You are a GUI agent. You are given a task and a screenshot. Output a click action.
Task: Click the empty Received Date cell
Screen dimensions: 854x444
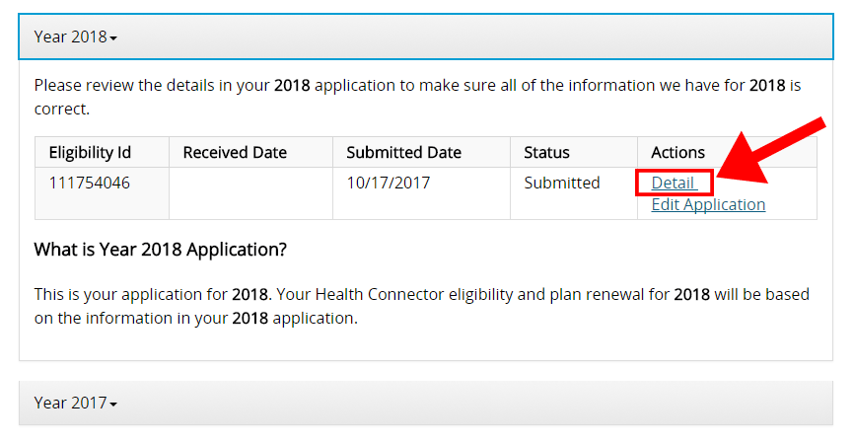point(251,193)
